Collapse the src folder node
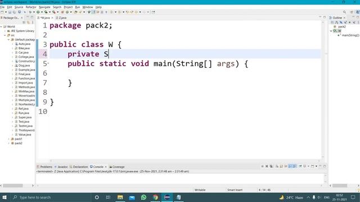Image resolution: width=360 pixels, height=202 pixels. (5, 35)
